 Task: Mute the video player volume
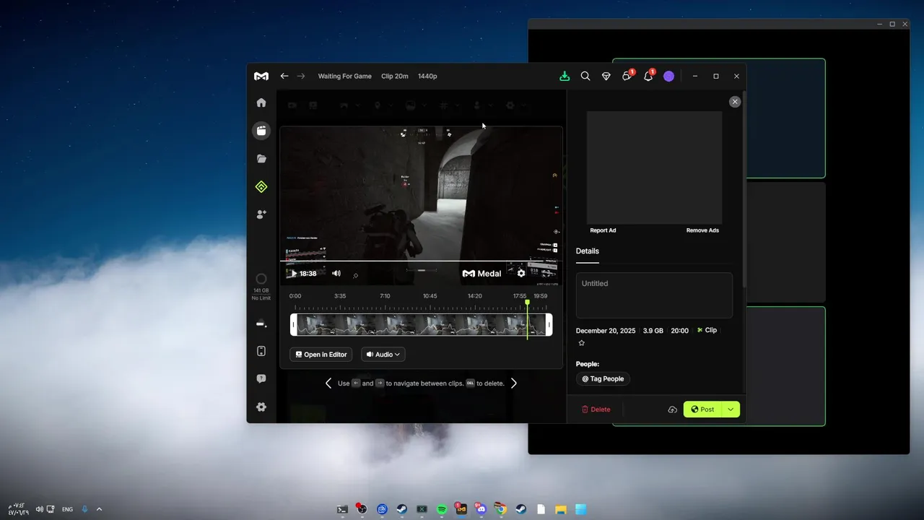(336, 273)
